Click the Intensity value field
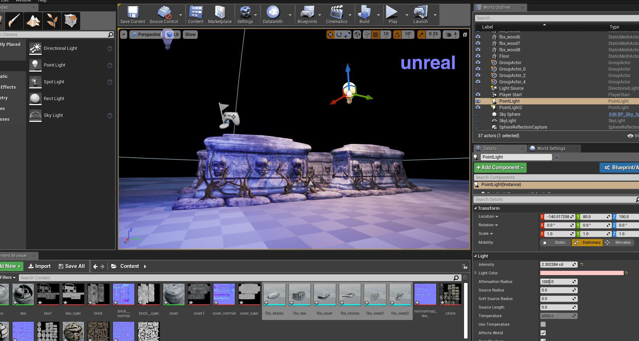The image size is (639, 341). (558, 264)
